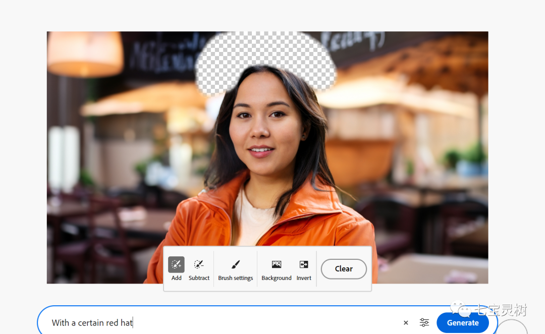Open the prompt settings sliders icon
This screenshot has height=334, width=545.
pos(424,322)
